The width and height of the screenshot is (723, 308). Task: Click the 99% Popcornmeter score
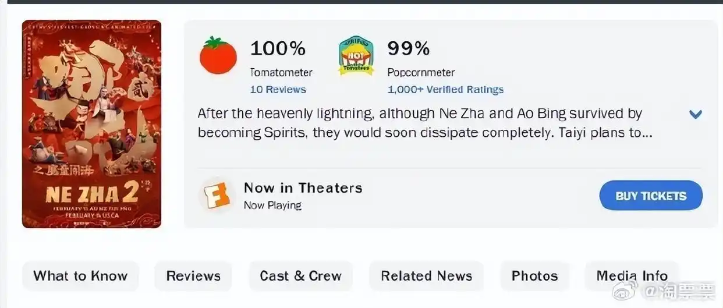tap(409, 49)
